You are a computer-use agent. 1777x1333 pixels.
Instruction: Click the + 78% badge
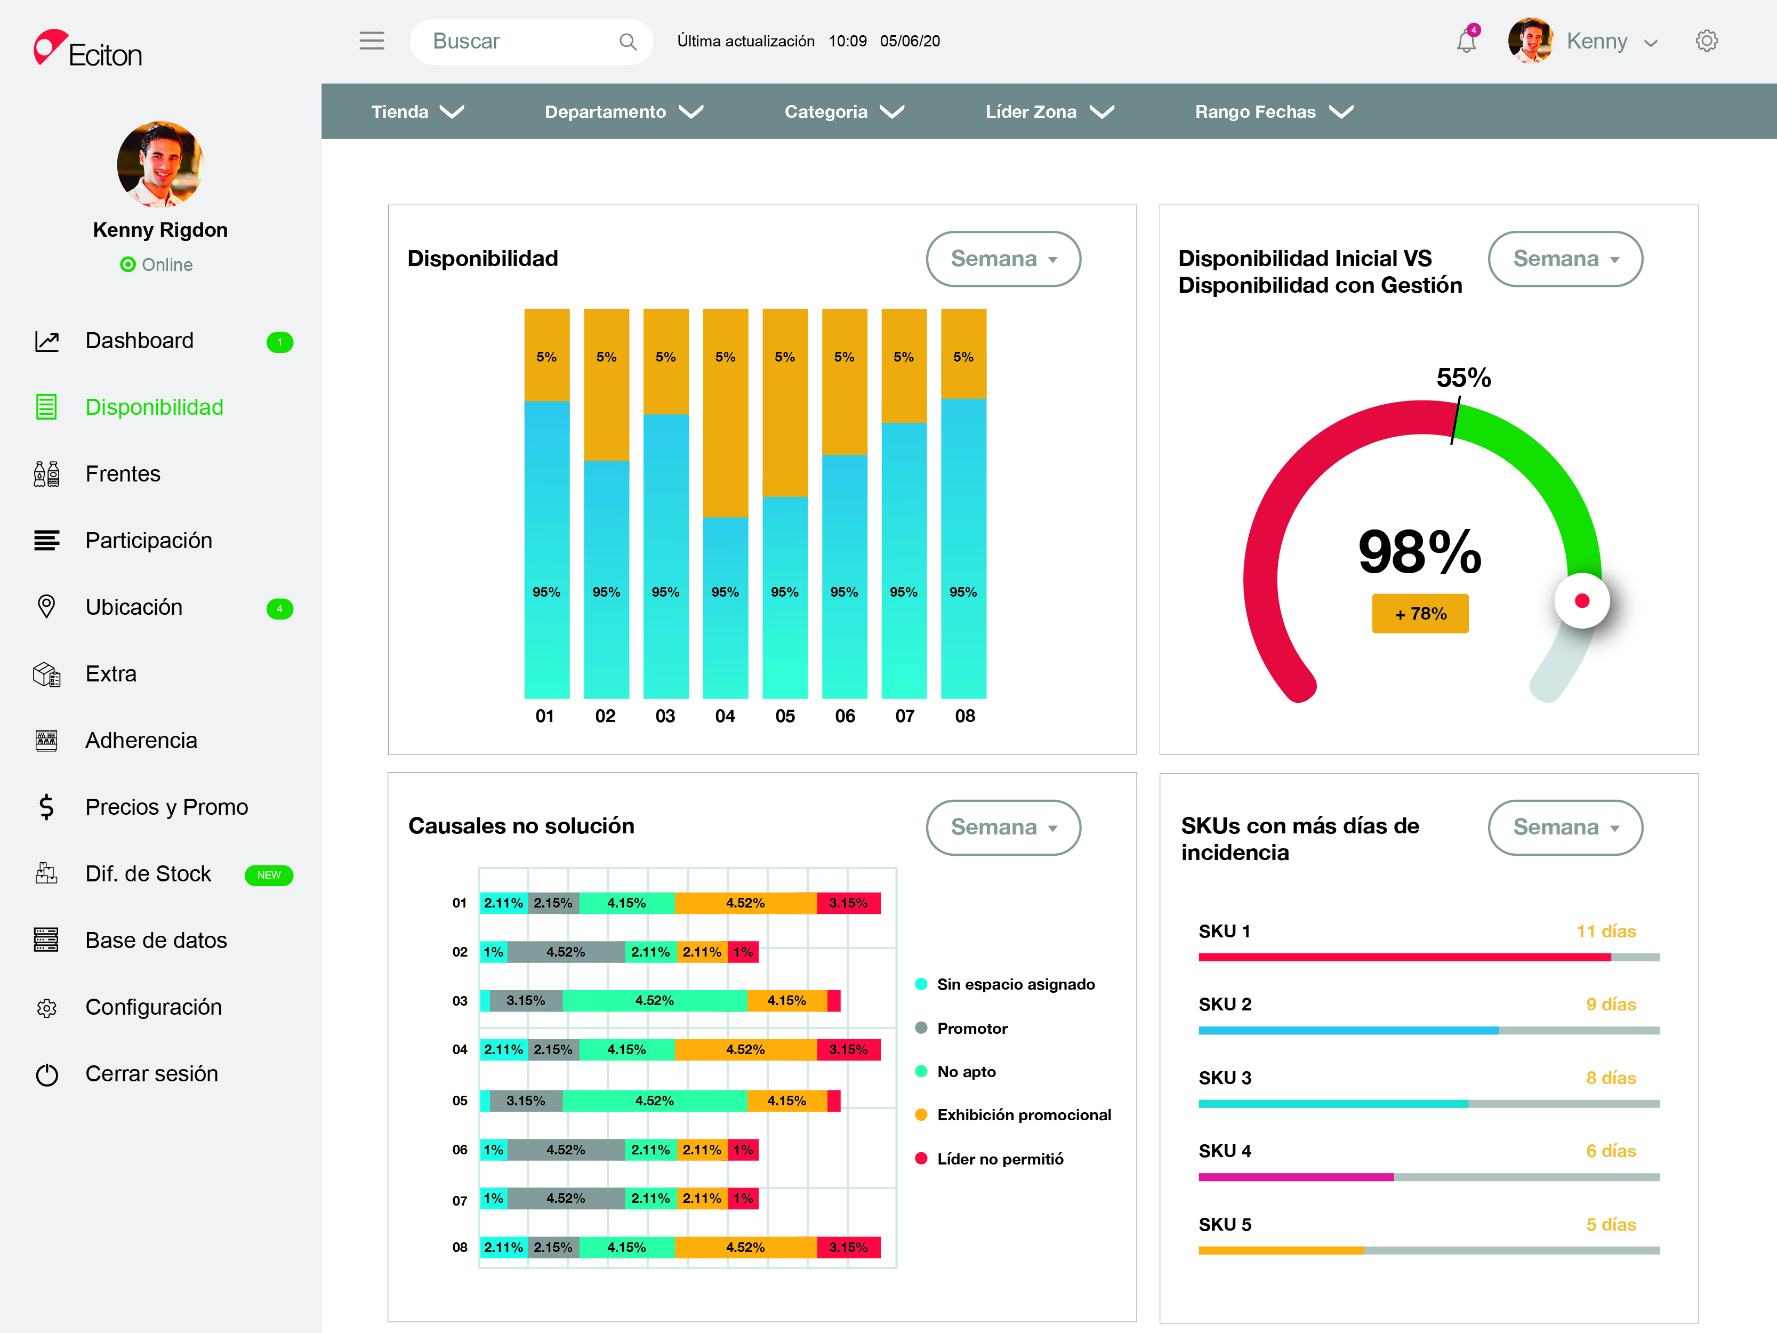tap(1419, 614)
